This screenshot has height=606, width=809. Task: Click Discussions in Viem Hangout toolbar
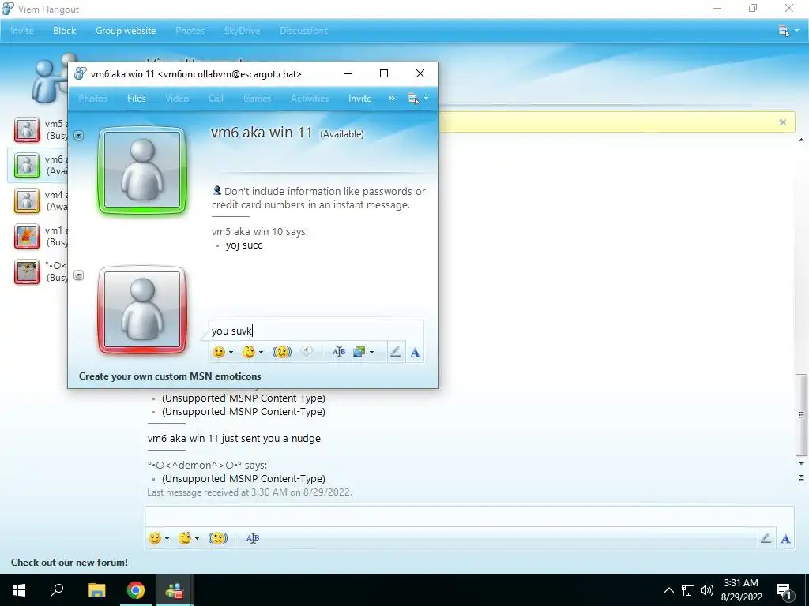pos(304,31)
